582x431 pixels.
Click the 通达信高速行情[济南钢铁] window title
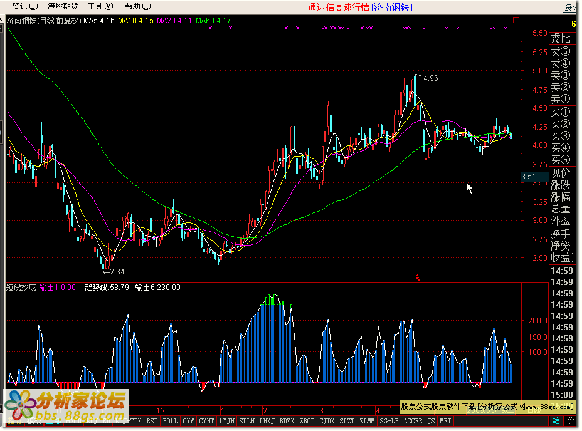click(x=360, y=8)
